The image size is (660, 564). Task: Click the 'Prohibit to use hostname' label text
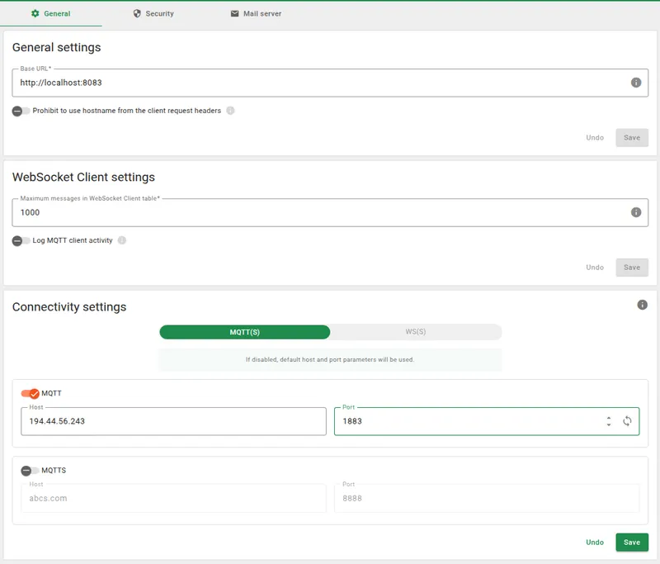pyautogui.click(x=127, y=111)
